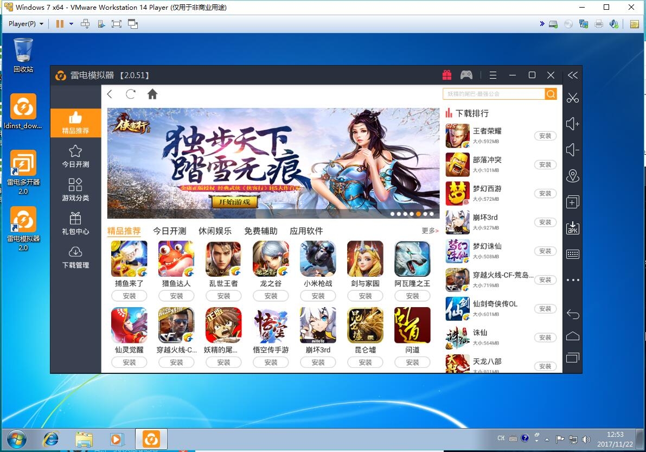Install 捕鱼来了 game
The height and width of the screenshot is (452, 646).
(x=130, y=296)
